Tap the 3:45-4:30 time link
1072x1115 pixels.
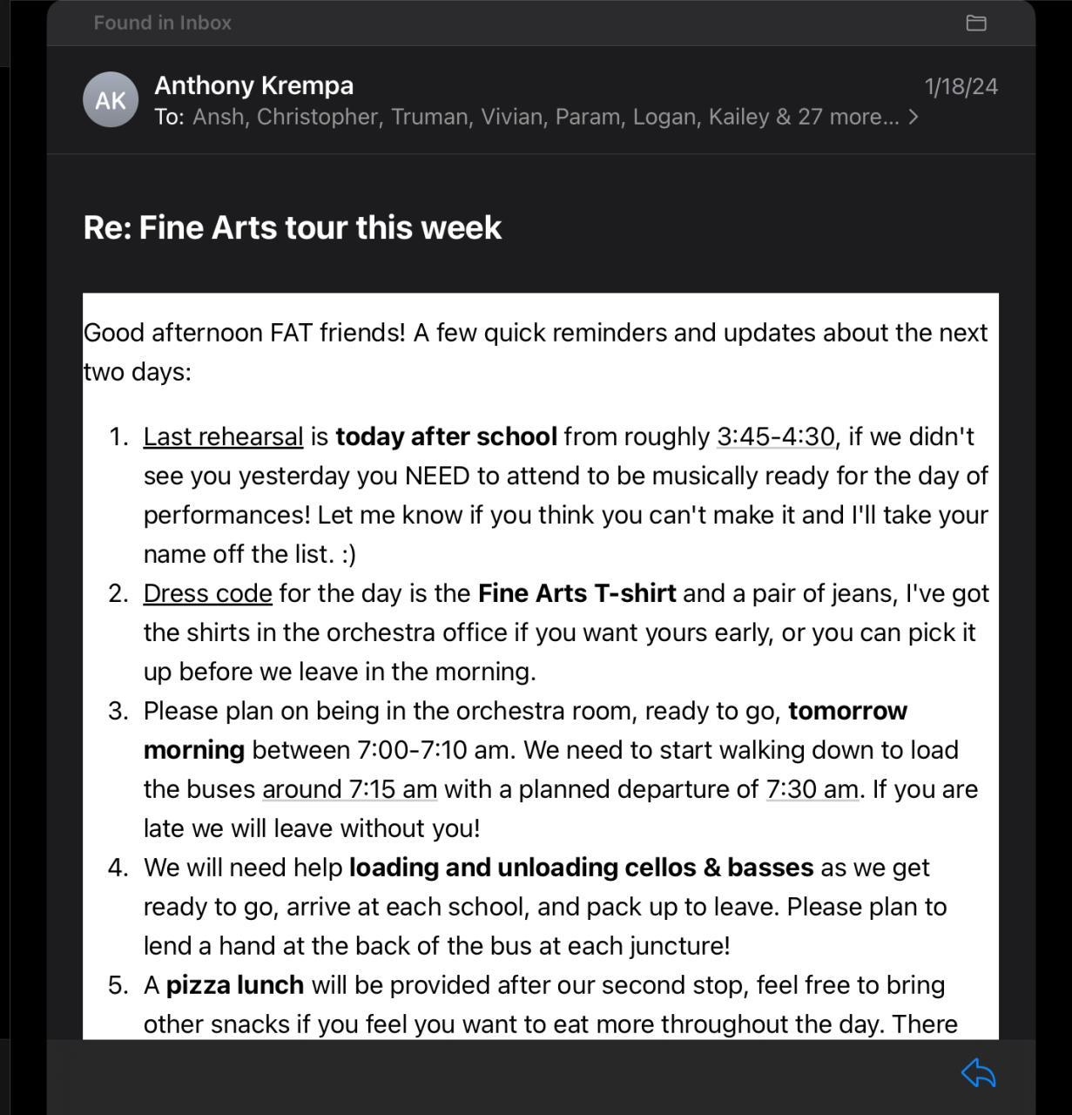pyautogui.click(x=775, y=436)
